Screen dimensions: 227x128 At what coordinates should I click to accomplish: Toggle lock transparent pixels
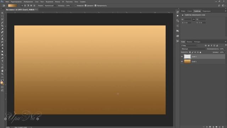[x=190, y=52]
